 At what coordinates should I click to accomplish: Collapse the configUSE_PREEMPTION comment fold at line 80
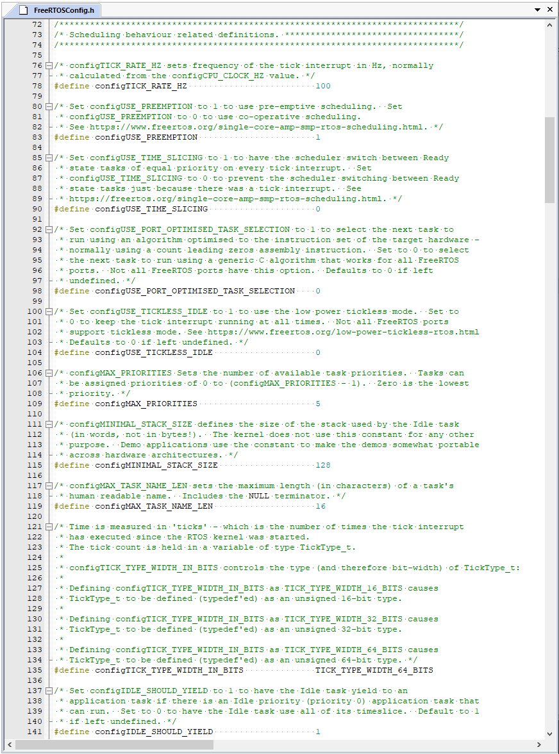[49, 107]
